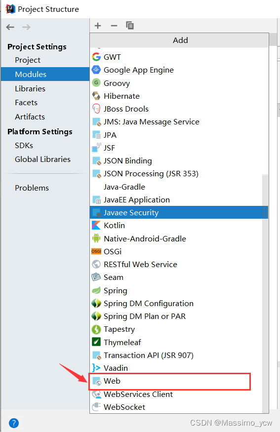
Task: Open Artifacts settings
Action: pyautogui.click(x=30, y=117)
